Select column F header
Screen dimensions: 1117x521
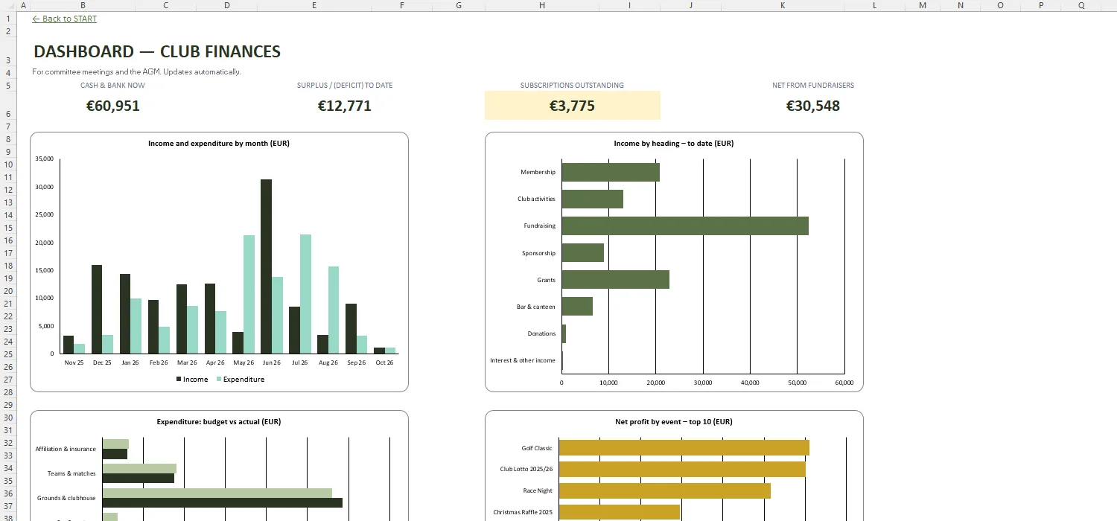point(402,5)
